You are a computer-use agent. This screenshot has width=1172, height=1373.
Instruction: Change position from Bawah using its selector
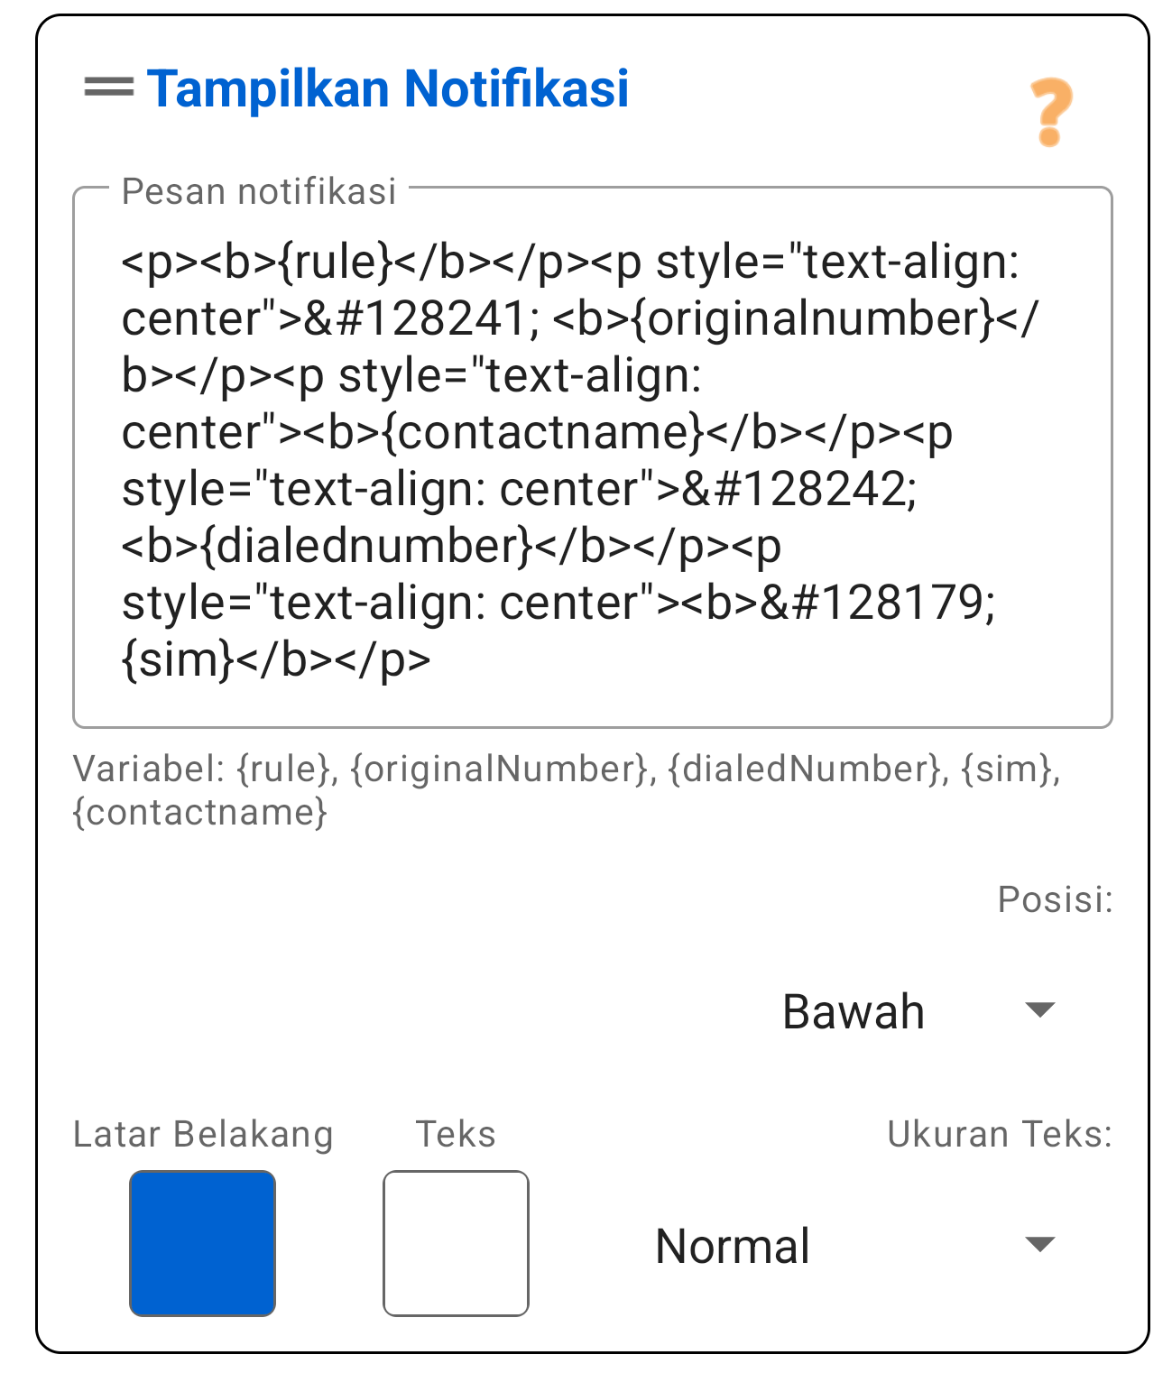911,1010
